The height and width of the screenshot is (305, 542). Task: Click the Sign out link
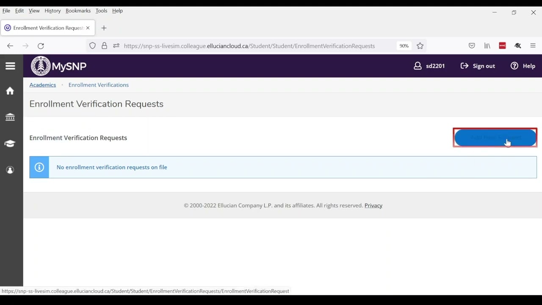[478, 66]
